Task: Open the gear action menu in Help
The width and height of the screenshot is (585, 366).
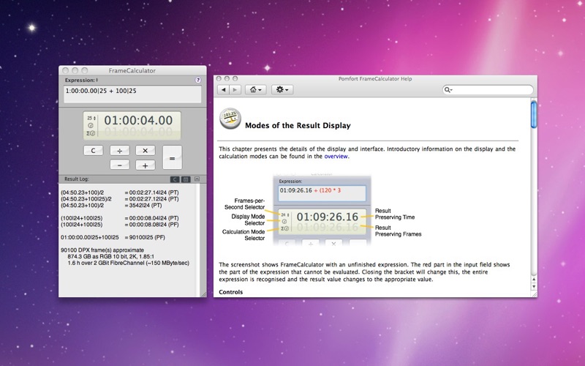Action: [282, 89]
